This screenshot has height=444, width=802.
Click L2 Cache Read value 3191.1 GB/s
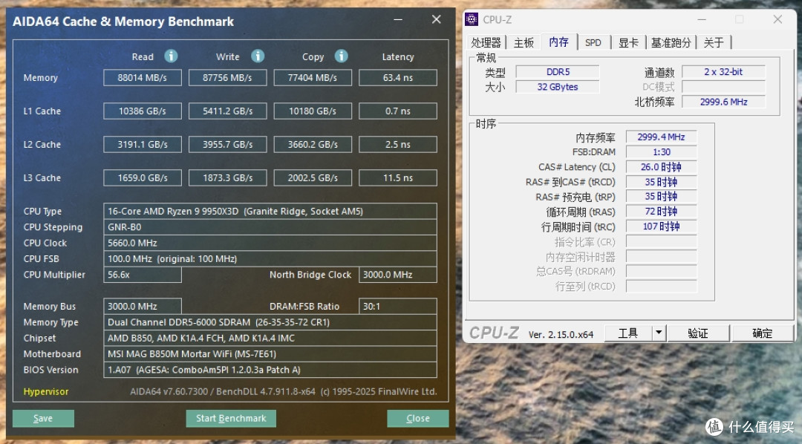click(x=142, y=144)
